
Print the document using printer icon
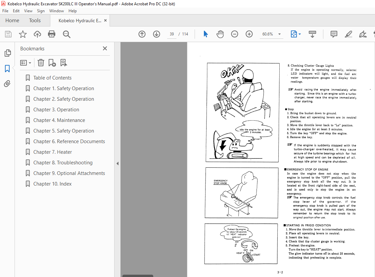pyautogui.click(x=52, y=34)
